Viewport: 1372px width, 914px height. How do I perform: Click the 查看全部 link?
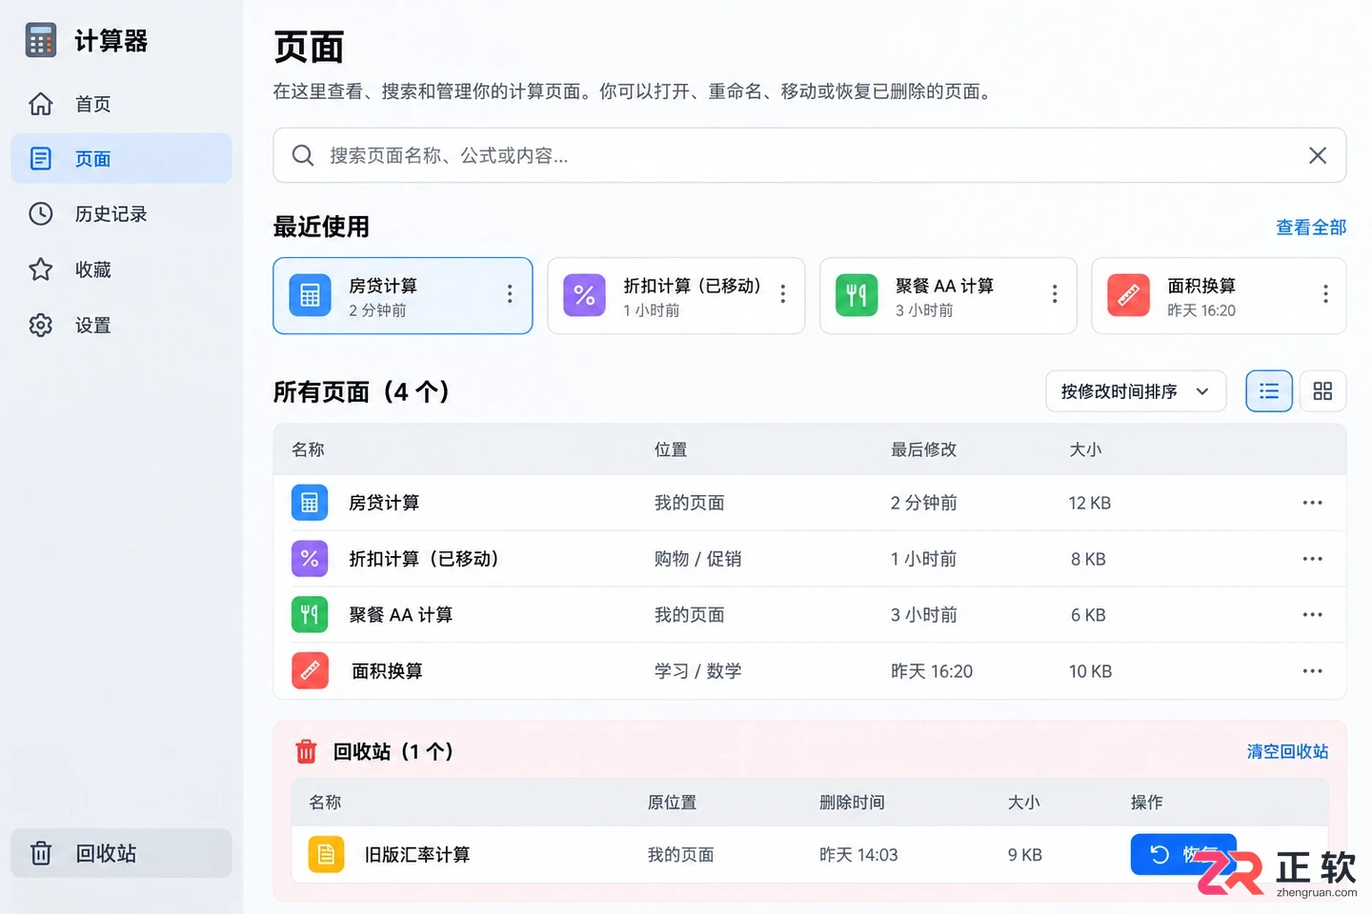(1311, 228)
